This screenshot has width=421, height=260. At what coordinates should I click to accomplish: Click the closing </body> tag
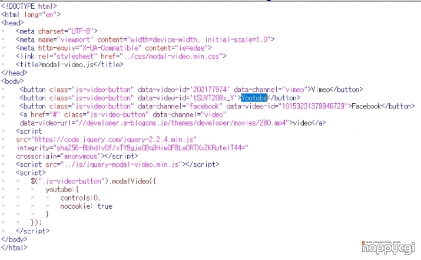pyautogui.click(x=14, y=239)
